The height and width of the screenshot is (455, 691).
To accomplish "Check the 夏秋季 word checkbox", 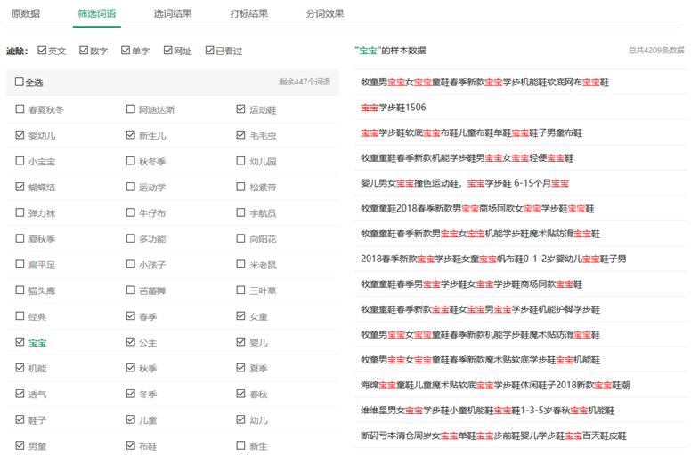I will pos(20,238).
